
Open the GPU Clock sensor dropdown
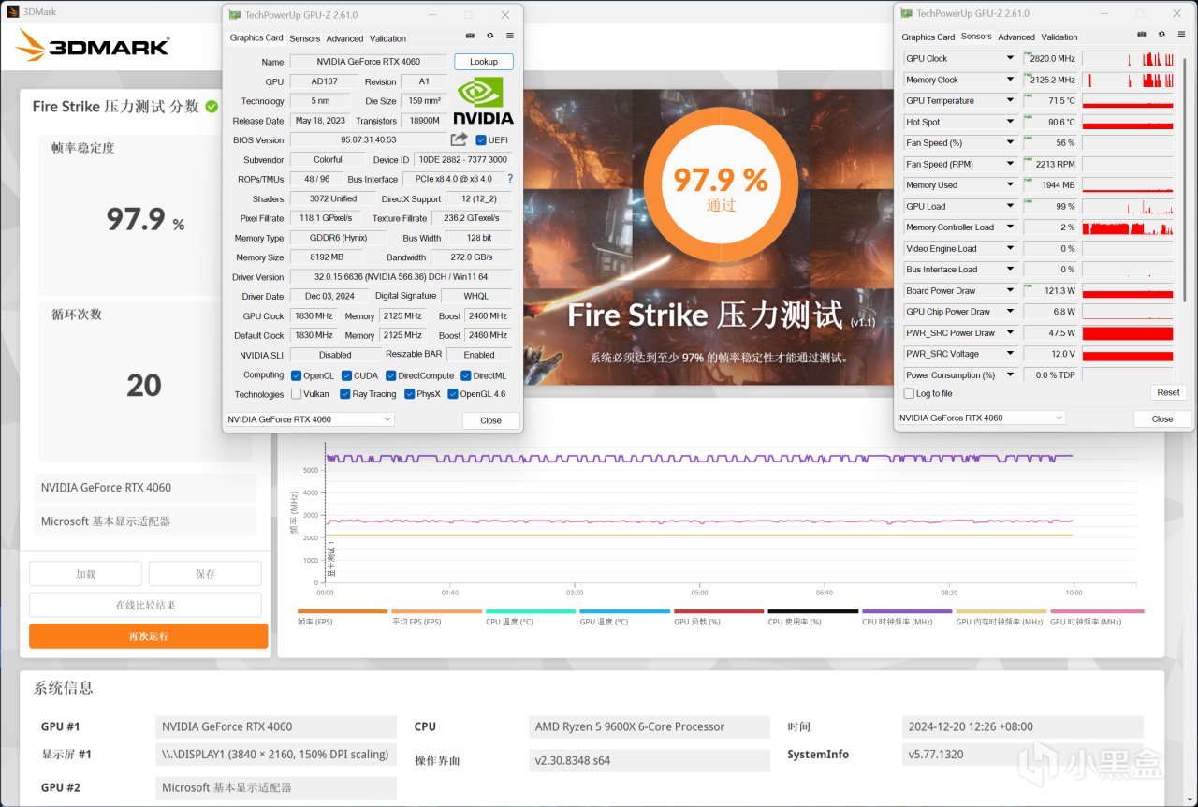(x=1010, y=58)
